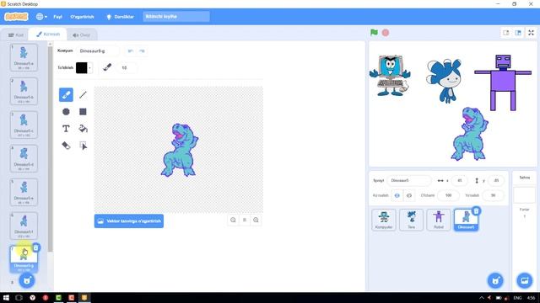Show the sprite with the open eye toggle
This screenshot has width=540, height=303.
click(x=397, y=195)
